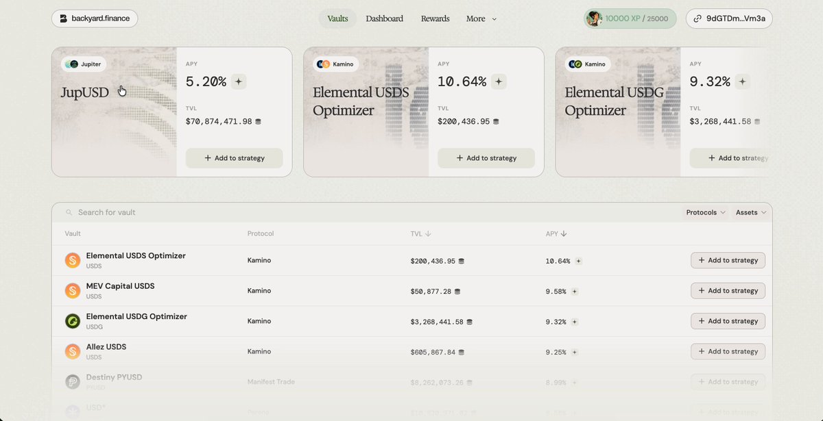The image size is (823, 421).
Task: Add Elemental USDS Optimizer card to strategy
Action: point(486,158)
